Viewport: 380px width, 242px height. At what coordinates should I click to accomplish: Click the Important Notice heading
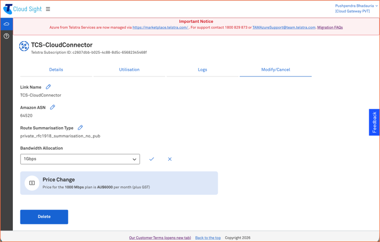[196, 21]
